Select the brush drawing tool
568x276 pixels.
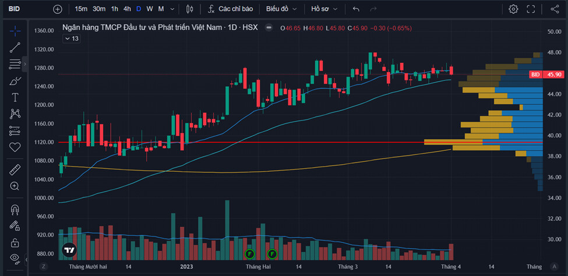point(15,81)
